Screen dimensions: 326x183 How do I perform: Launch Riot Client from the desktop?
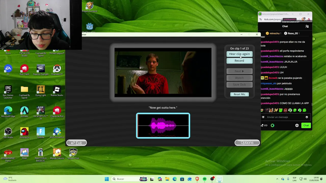24,70
